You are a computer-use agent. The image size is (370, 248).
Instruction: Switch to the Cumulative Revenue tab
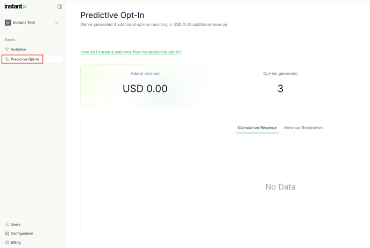(x=257, y=128)
